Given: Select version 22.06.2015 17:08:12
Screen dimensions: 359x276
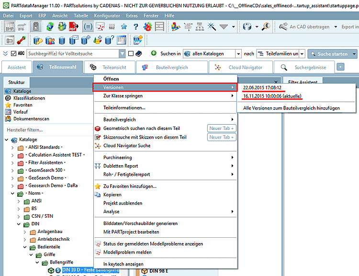Looking at the screenshot, I should click(x=262, y=87).
